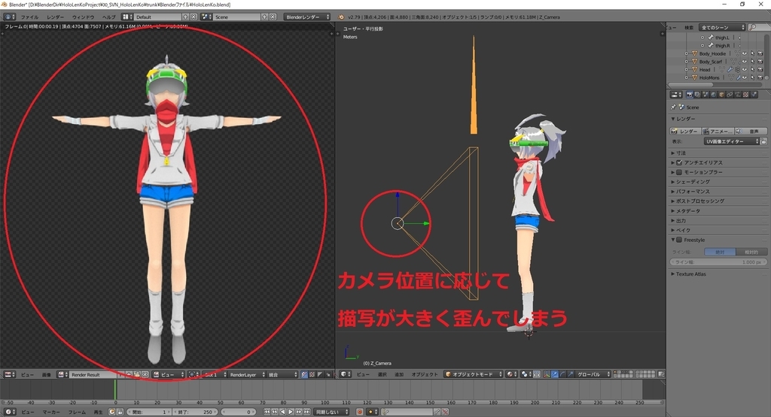Screen dimensions: 771x417
Task: Click the auto keyframe record button
Action: [359, 412]
